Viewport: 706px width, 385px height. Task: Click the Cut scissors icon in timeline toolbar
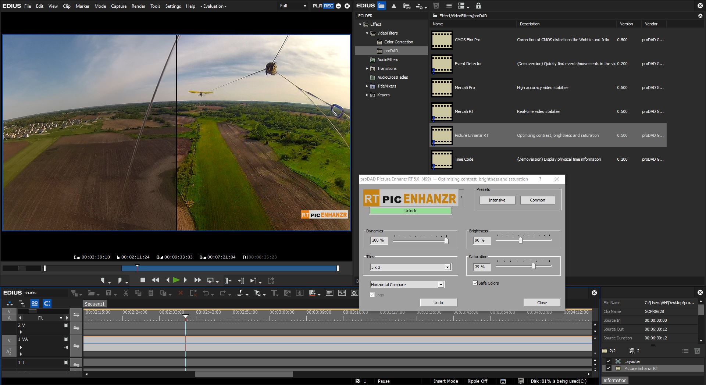[x=126, y=293]
